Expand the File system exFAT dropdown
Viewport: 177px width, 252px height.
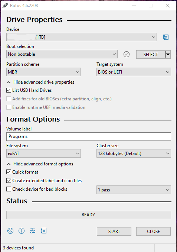(x=43, y=154)
